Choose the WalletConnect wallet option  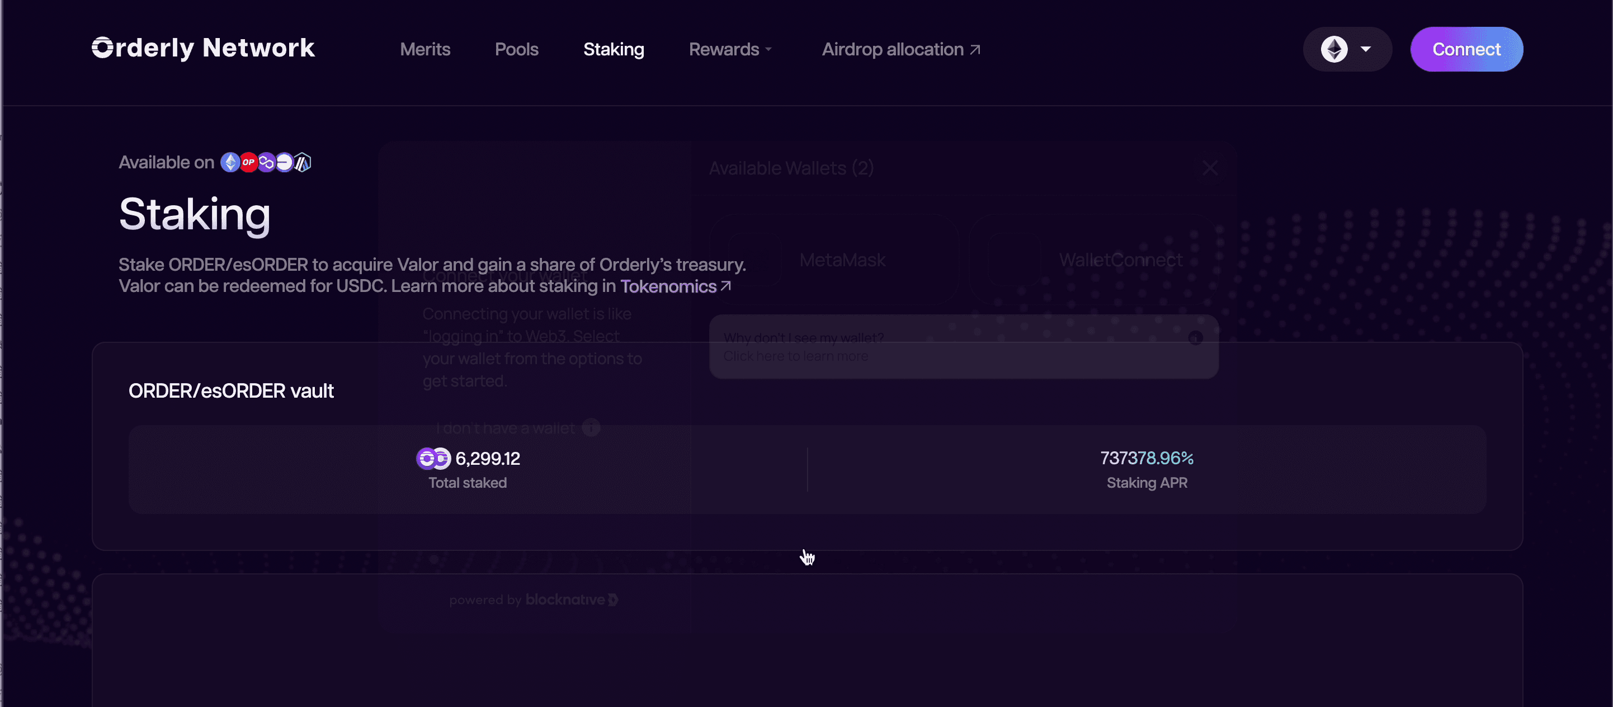tap(1094, 260)
